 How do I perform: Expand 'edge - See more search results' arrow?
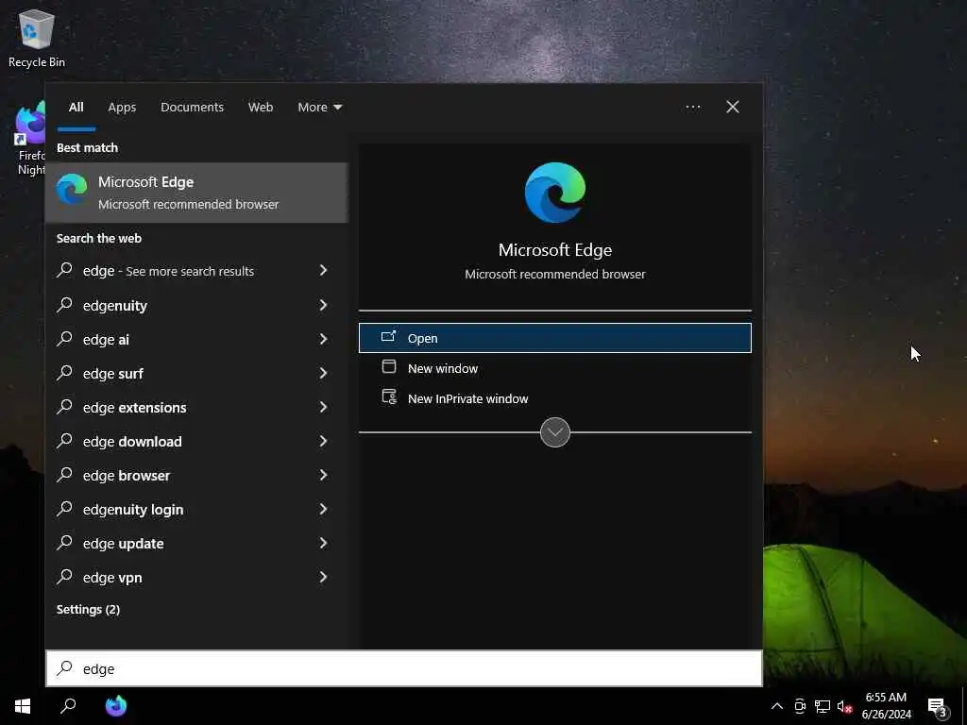pos(323,270)
